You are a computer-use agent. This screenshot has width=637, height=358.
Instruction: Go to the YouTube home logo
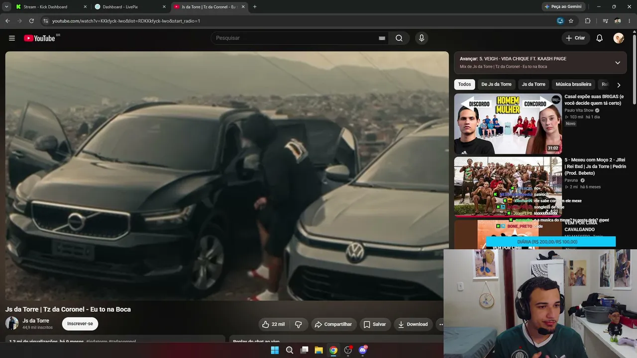coord(39,38)
